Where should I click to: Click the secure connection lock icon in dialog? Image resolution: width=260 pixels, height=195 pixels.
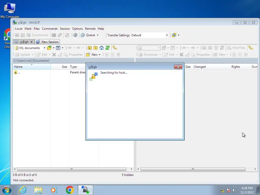click(93, 77)
